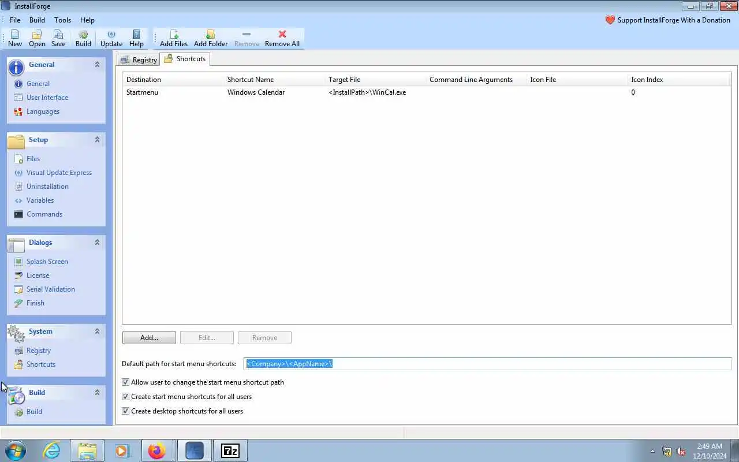
Task: Click the Help toolbar icon
Action: click(136, 39)
